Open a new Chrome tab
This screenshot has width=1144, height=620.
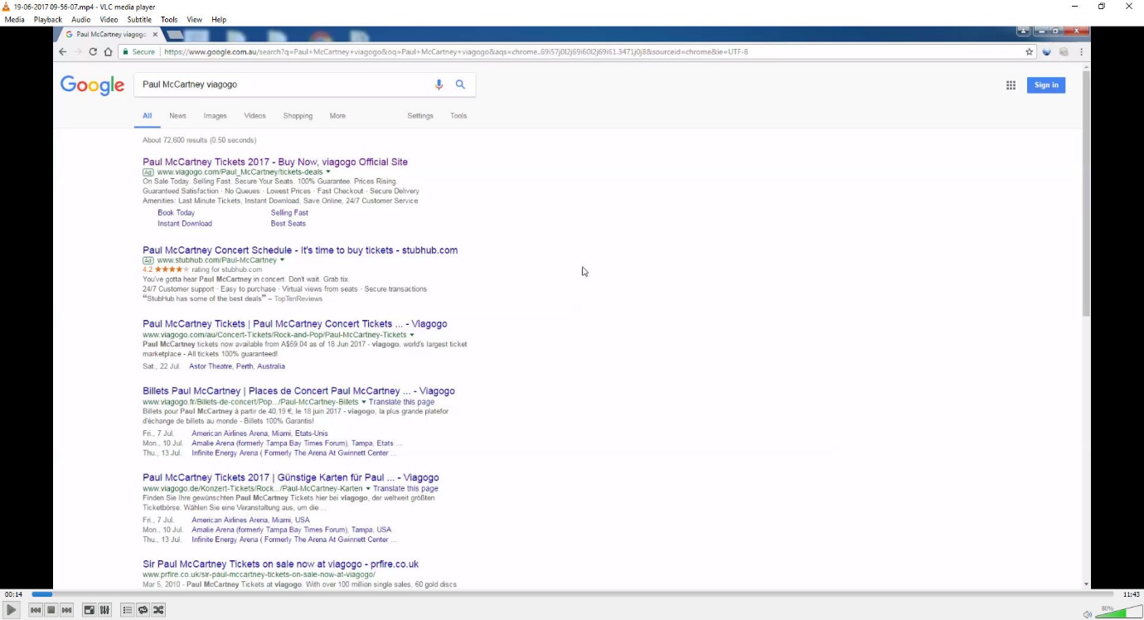pos(174,35)
